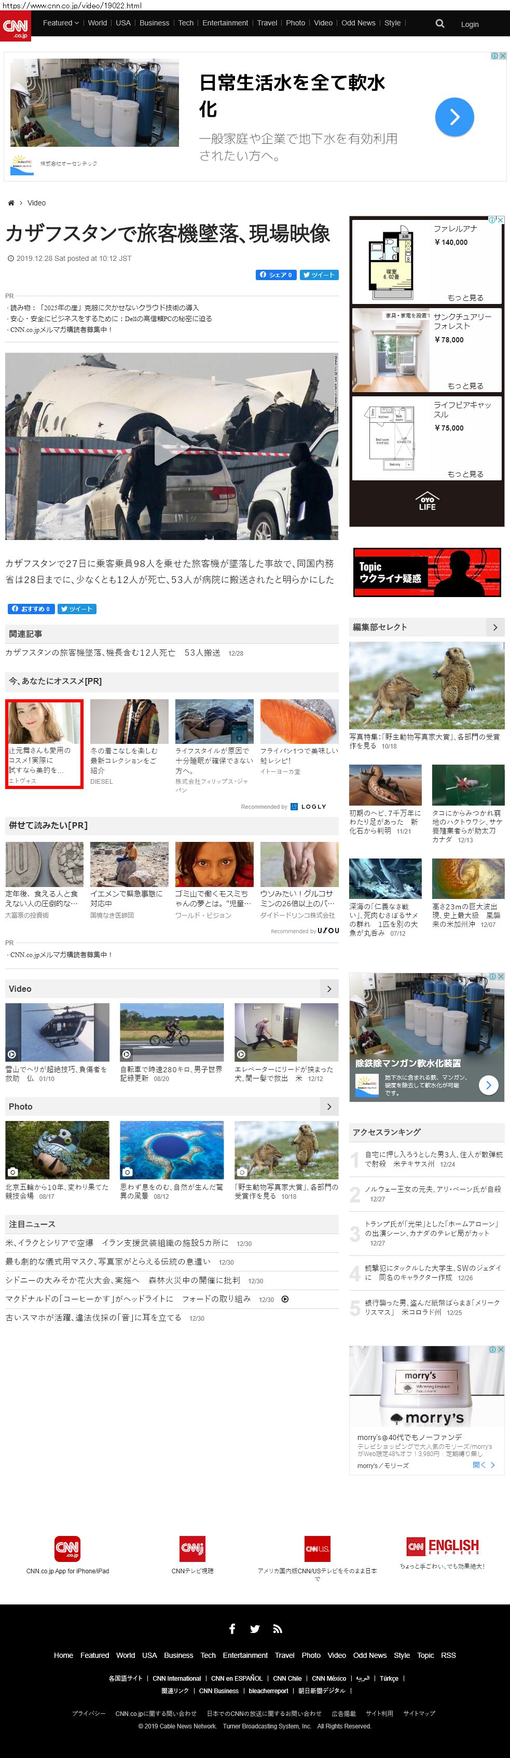Click the Facebook シェア button
The height and width of the screenshot is (1758, 510).
coord(276,274)
